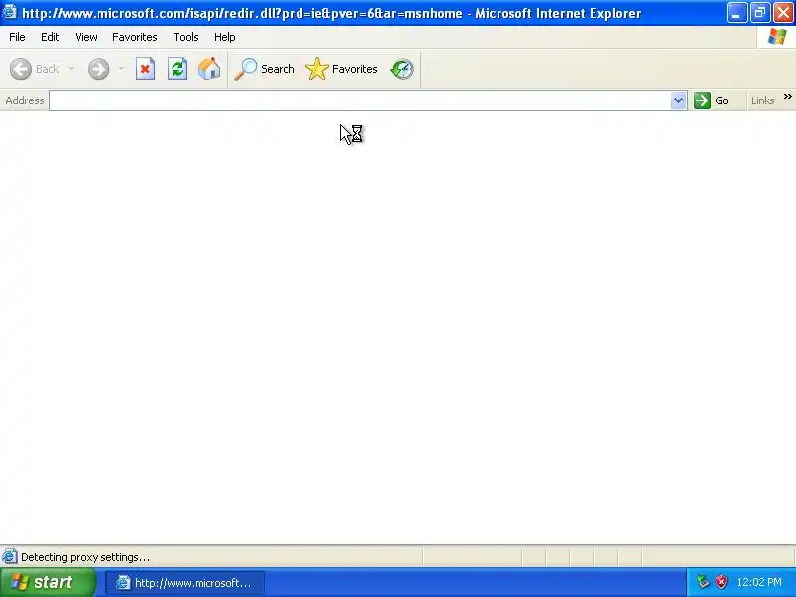
Task: Click the Safely Remove Hardware tray icon
Action: coord(703,582)
